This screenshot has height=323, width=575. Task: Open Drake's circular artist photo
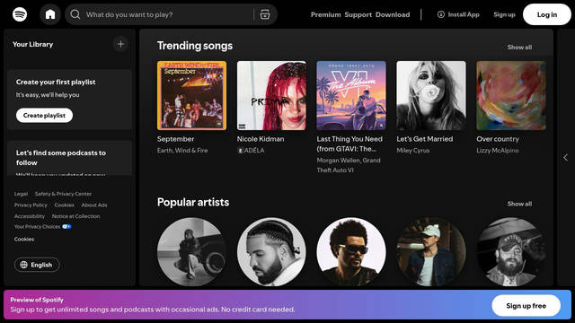pos(271,251)
